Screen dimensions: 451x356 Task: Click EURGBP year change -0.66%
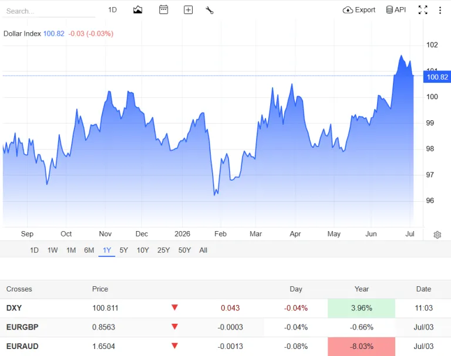pos(362,327)
